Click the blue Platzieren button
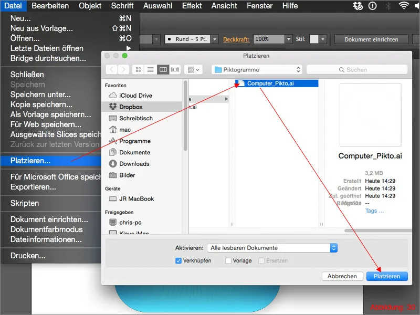This screenshot has width=420, height=315. pyautogui.click(x=387, y=276)
